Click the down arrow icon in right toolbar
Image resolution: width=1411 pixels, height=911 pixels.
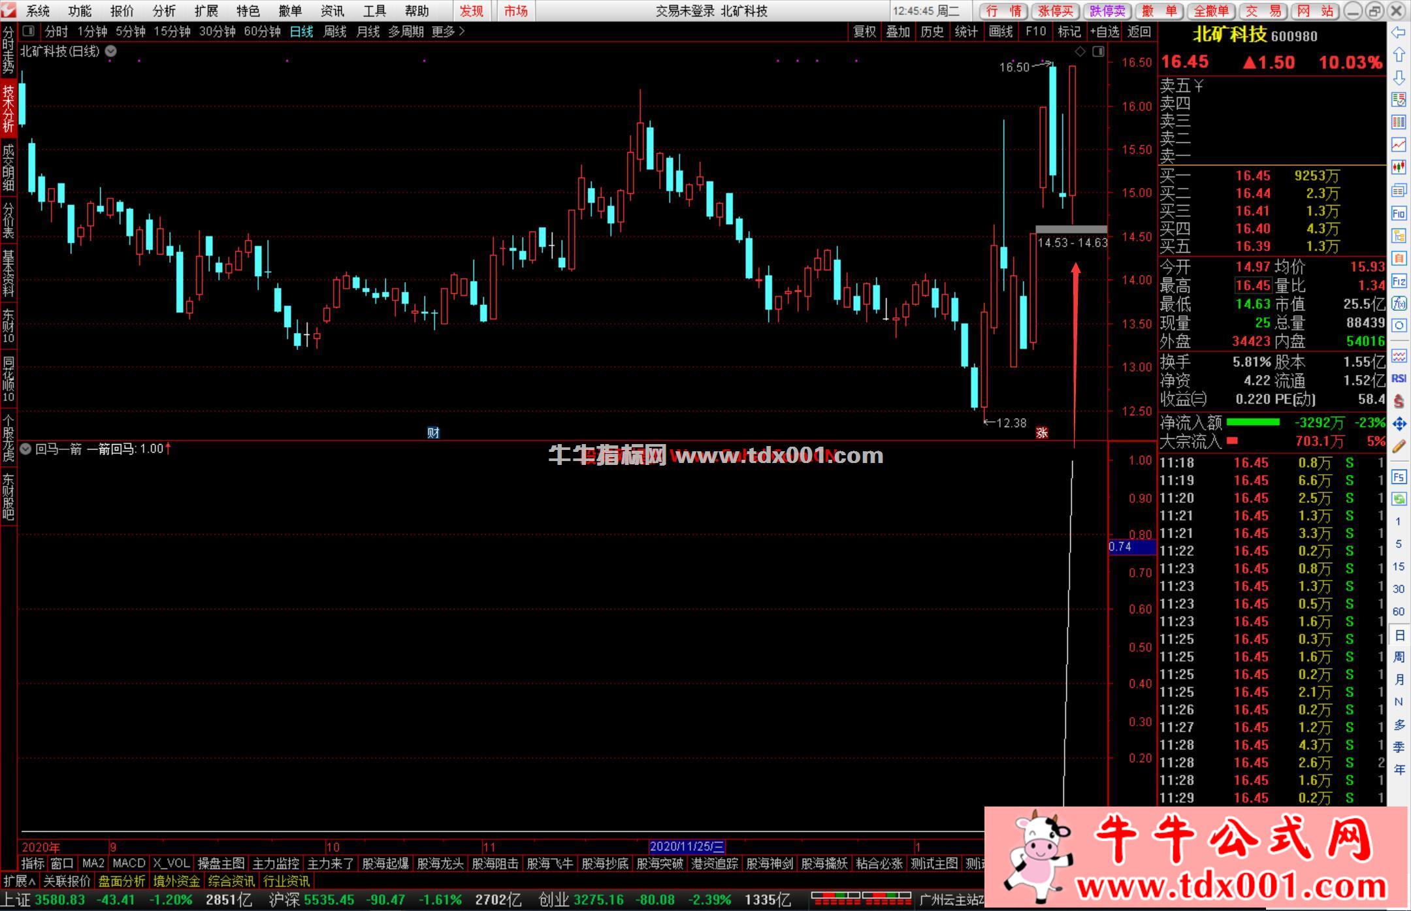click(x=1399, y=78)
